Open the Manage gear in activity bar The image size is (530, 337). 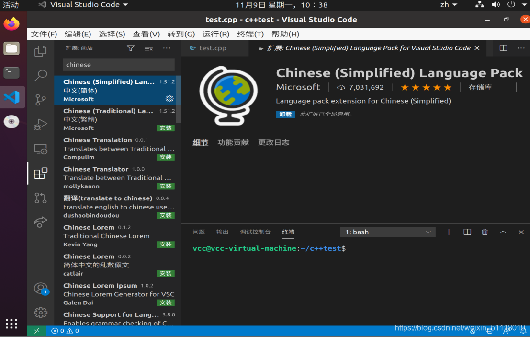(41, 312)
